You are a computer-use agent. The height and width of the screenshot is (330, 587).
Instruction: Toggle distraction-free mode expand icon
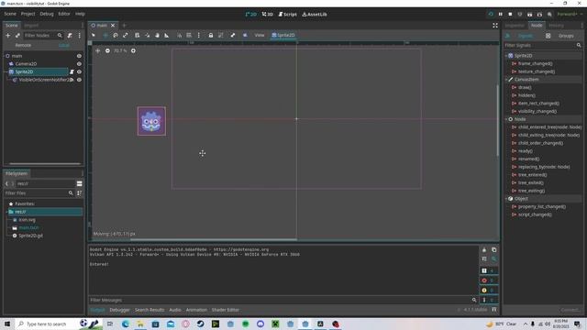pyautogui.click(x=495, y=26)
